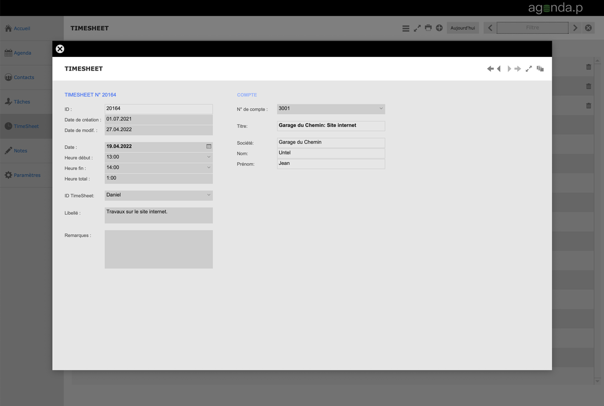Image resolution: width=604 pixels, height=406 pixels.
Task: Expand the dialog to fullscreen
Action: (529, 69)
